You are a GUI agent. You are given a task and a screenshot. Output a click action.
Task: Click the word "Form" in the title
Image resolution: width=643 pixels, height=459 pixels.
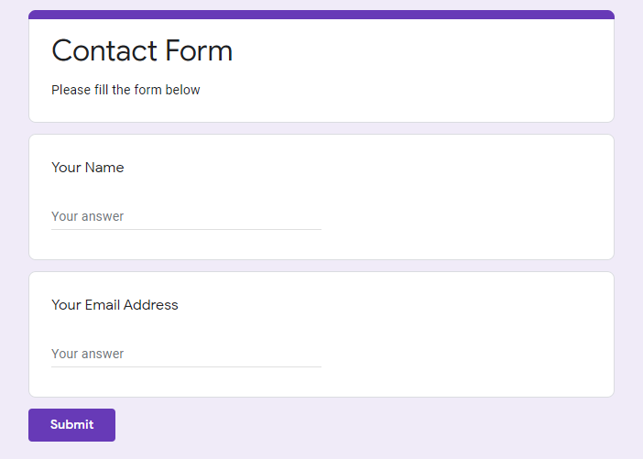click(x=203, y=50)
